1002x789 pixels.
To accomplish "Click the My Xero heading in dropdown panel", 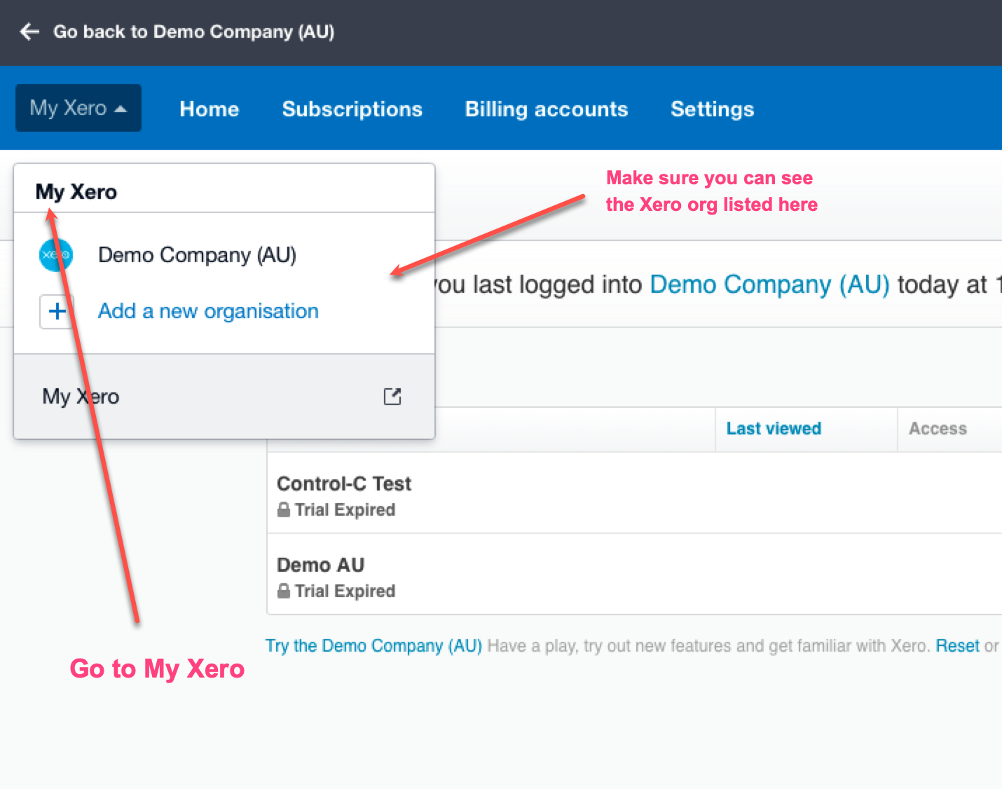I will 76,192.
